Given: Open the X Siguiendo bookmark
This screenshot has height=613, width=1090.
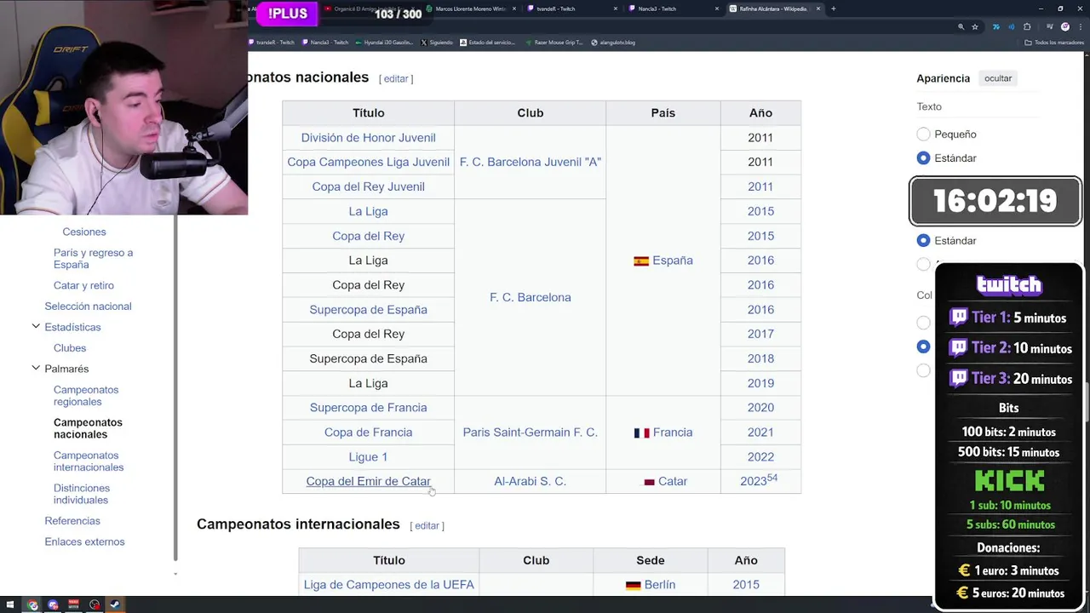Looking at the screenshot, I should 438,42.
